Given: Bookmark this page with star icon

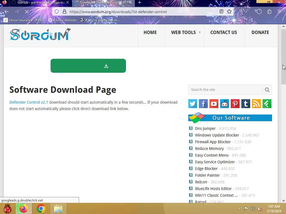Looking at the screenshot, I should tap(229, 12).
